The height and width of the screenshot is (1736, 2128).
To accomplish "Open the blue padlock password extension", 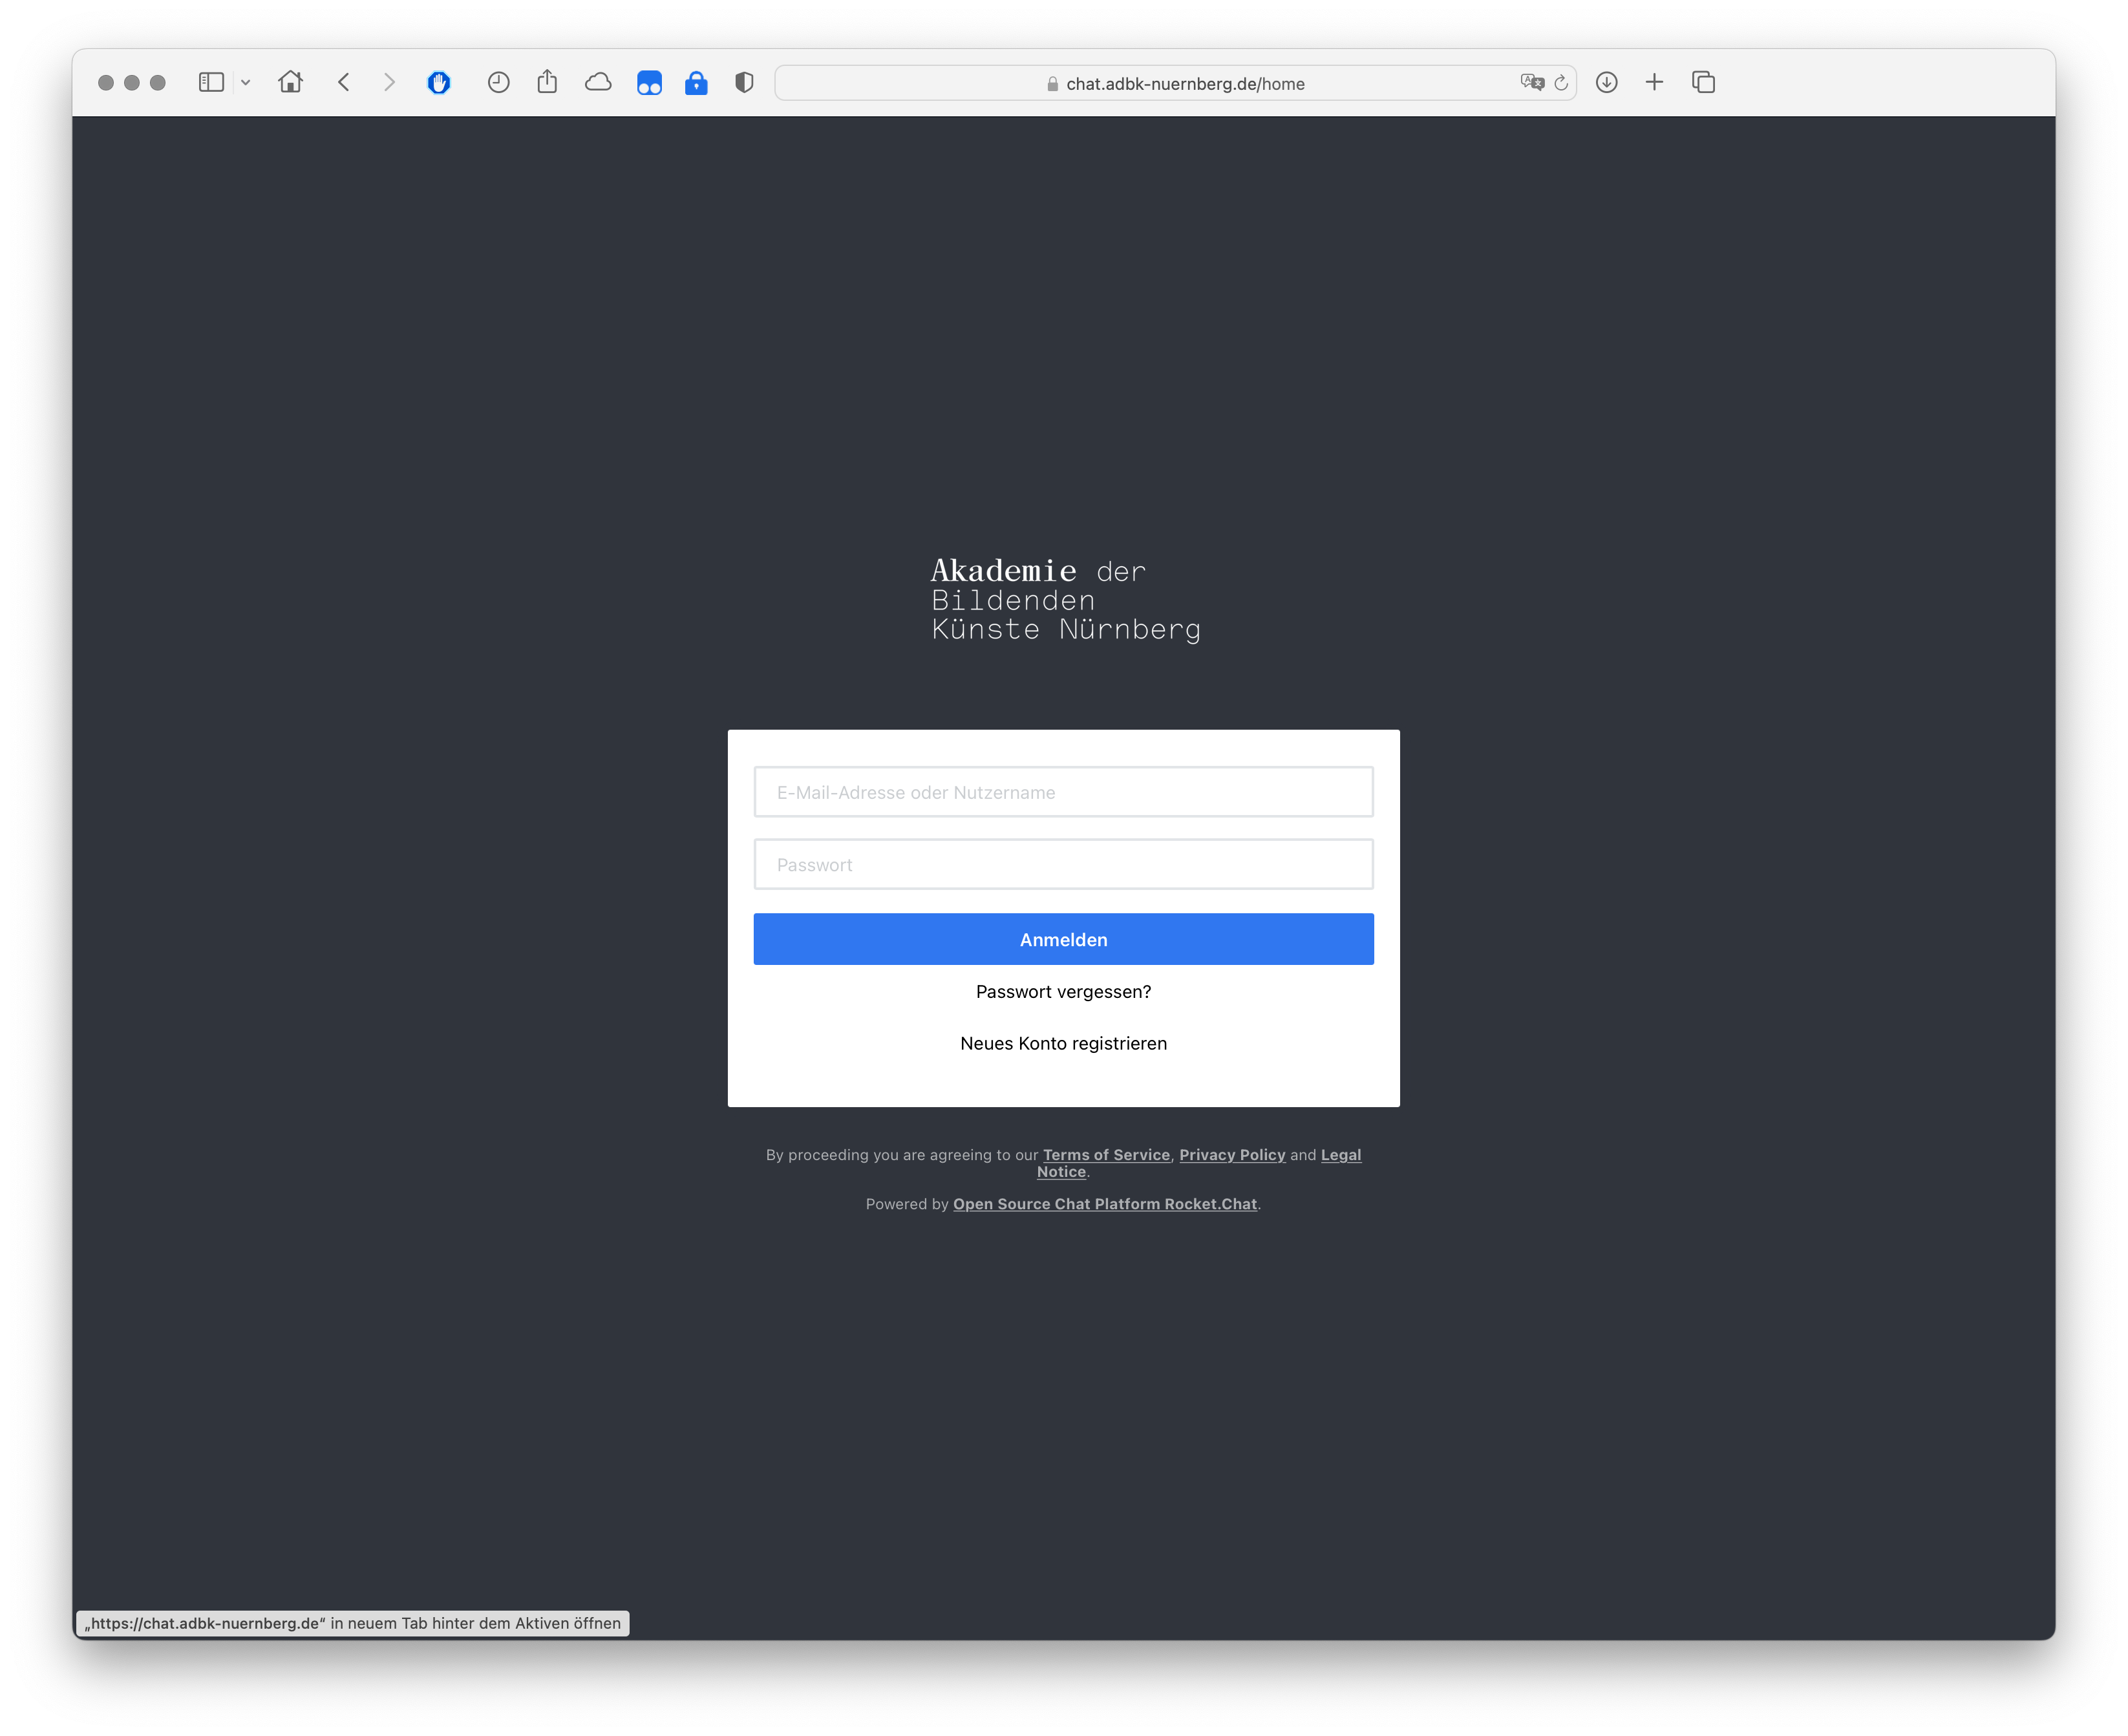I will (696, 83).
